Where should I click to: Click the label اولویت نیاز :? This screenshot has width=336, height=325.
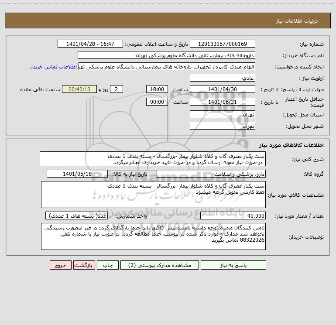click(x=312, y=78)
